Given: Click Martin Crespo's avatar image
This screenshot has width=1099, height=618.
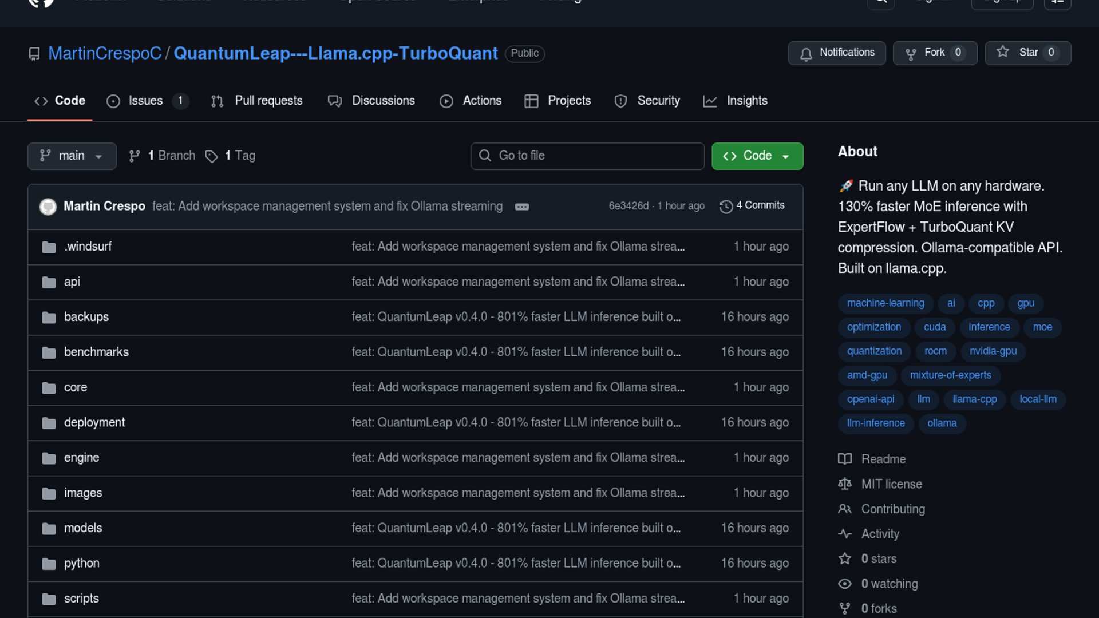Looking at the screenshot, I should pyautogui.click(x=48, y=206).
